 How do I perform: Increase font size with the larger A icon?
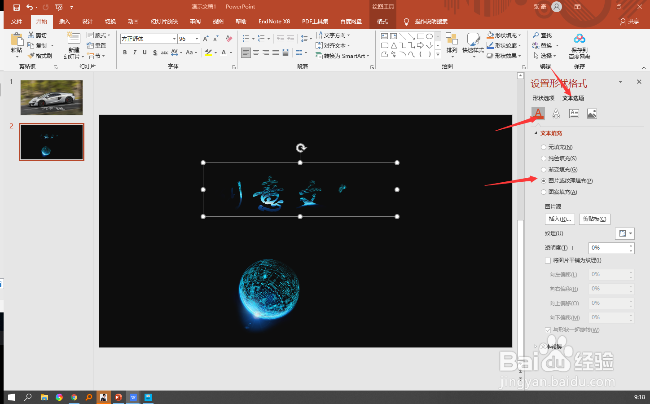click(206, 39)
